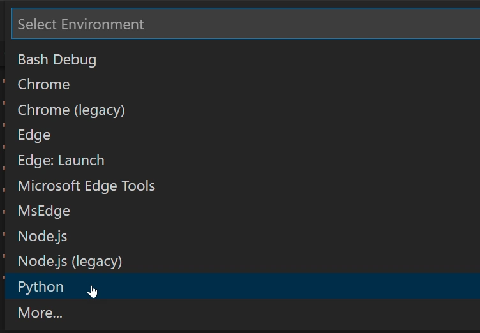
Task: Pick the MsEdge environment
Action: pyautogui.click(x=44, y=211)
